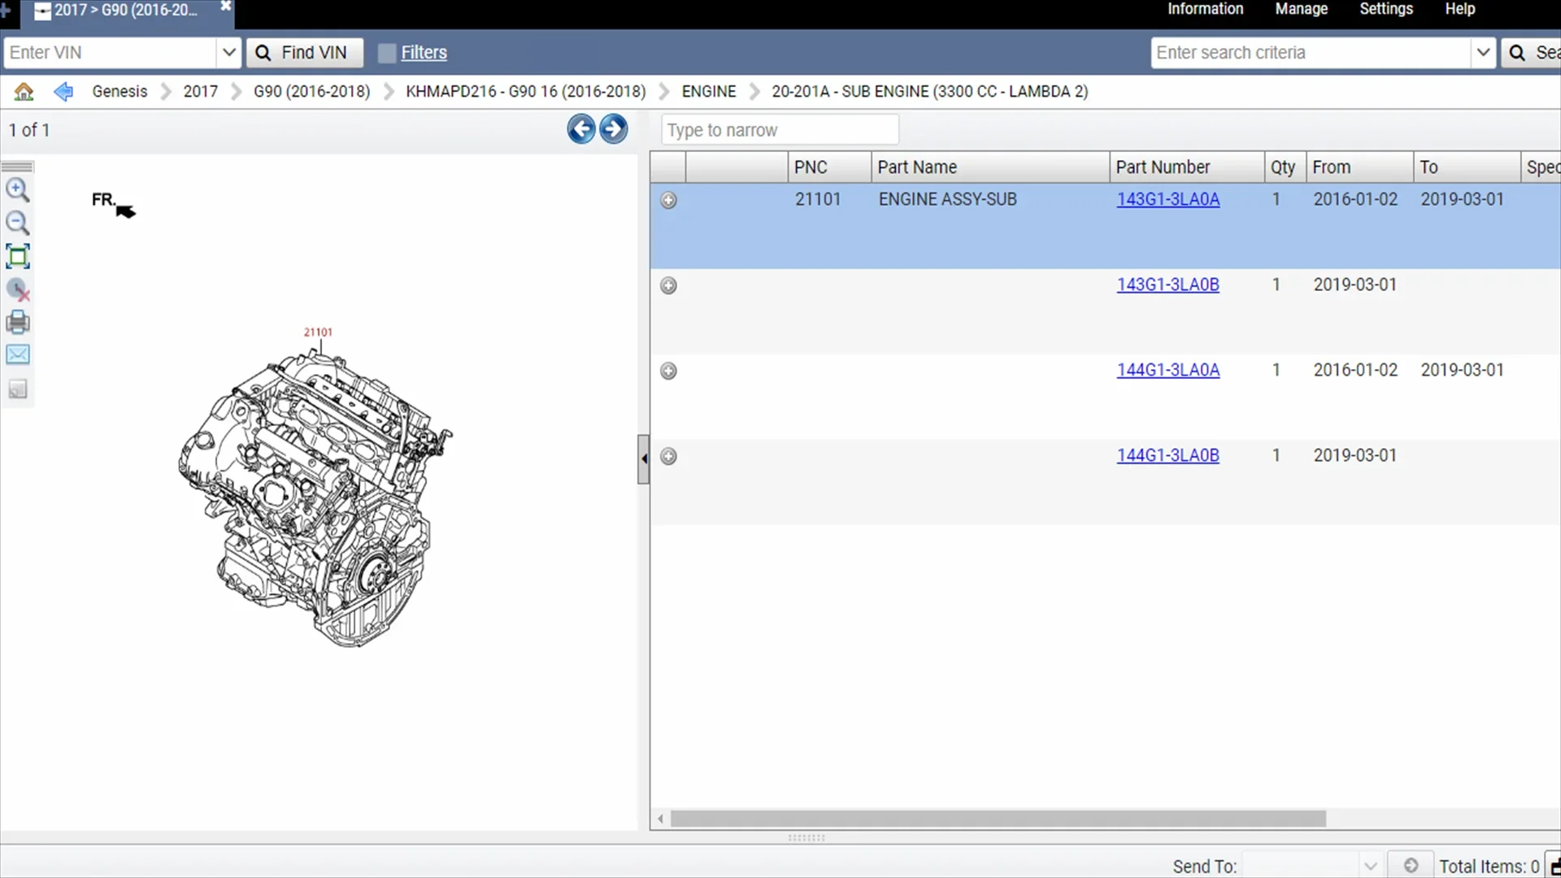This screenshot has height=878, width=1561.
Task: Open part number 144G1-3LA0B link
Action: (1167, 455)
